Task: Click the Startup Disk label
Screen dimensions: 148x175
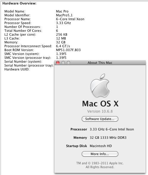Action: (76, 146)
